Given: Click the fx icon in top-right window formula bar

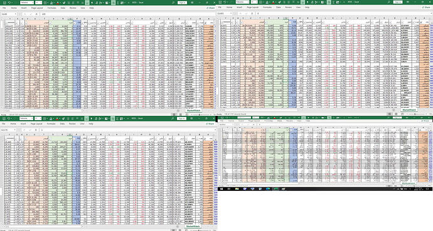Looking at the screenshot, I should (252, 14).
